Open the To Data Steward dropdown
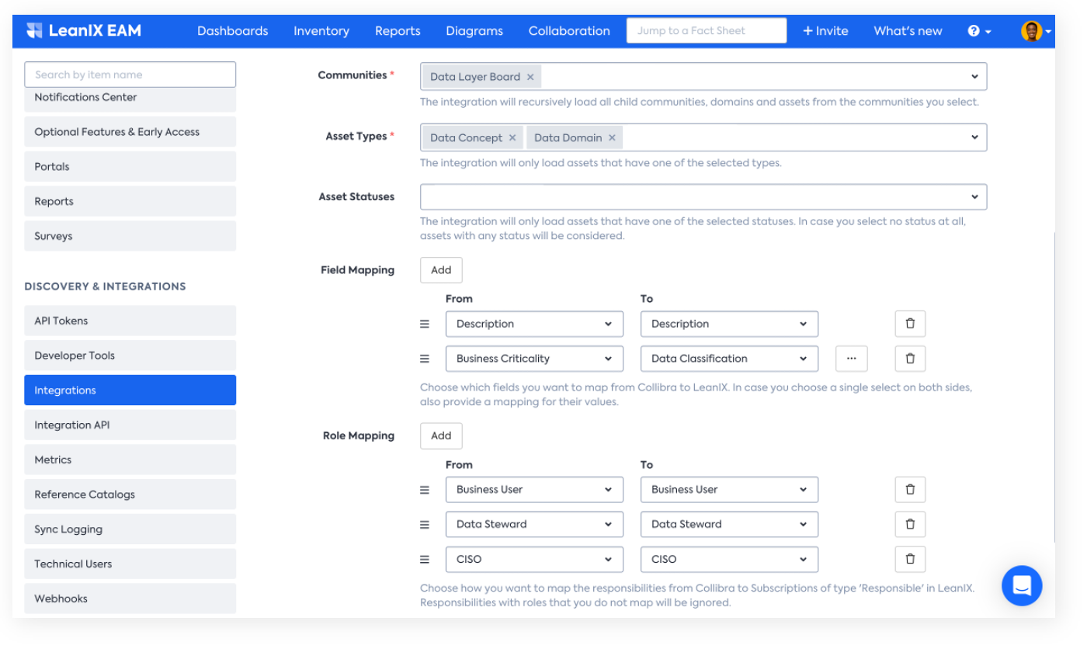Viewport: 1087px width, 649px height. point(729,524)
